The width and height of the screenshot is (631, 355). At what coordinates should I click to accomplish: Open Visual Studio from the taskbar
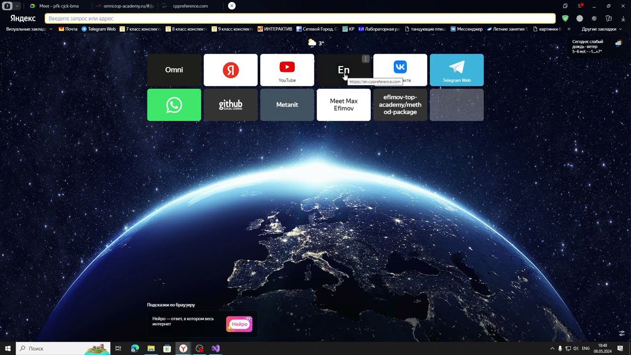[215, 348]
